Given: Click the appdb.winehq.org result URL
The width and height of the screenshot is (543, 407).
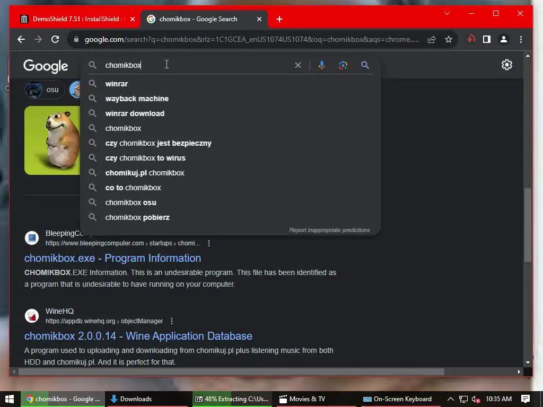Looking at the screenshot, I should click(x=104, y=321).
